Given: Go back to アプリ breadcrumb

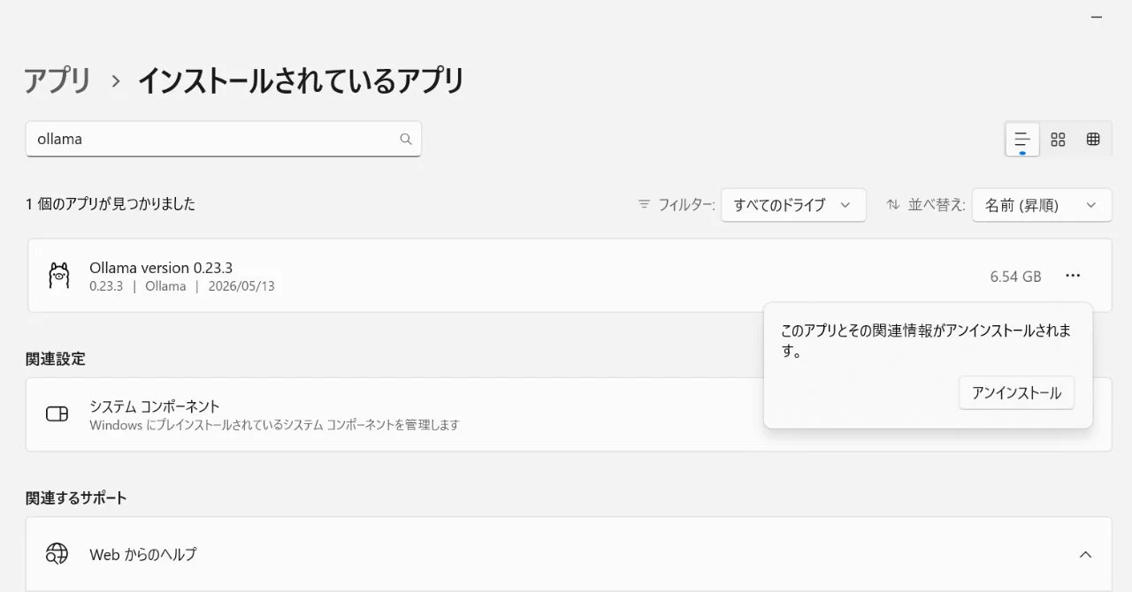Looking at the screenshot, I should (57, 80).
